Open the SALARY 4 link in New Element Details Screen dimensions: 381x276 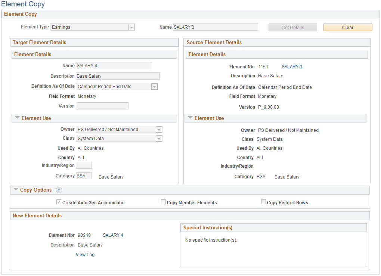pos(113,235)
